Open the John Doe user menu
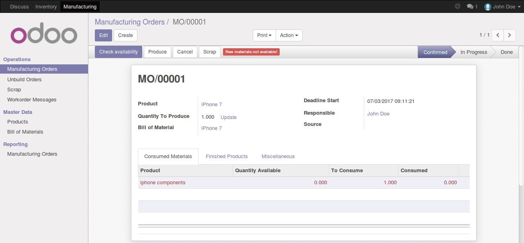The height and width of the screenshot is (243, 524). [x=503, y=6]
